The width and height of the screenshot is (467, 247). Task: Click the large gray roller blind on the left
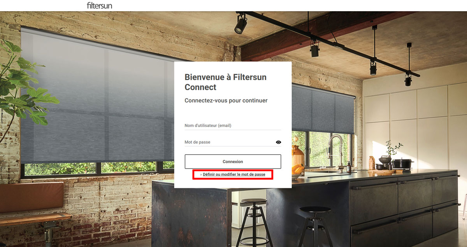(97, 97)
